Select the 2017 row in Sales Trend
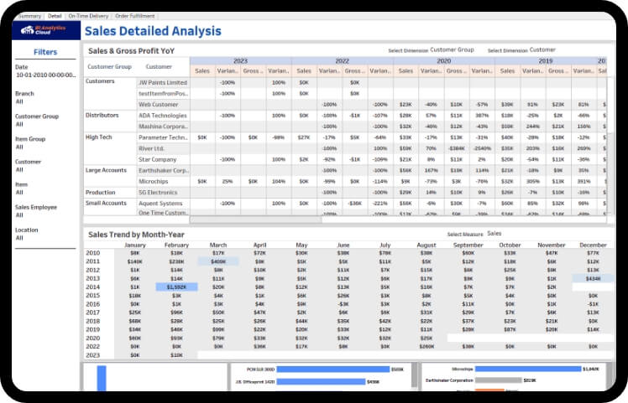Screen dimensions: 628x403 92,313
